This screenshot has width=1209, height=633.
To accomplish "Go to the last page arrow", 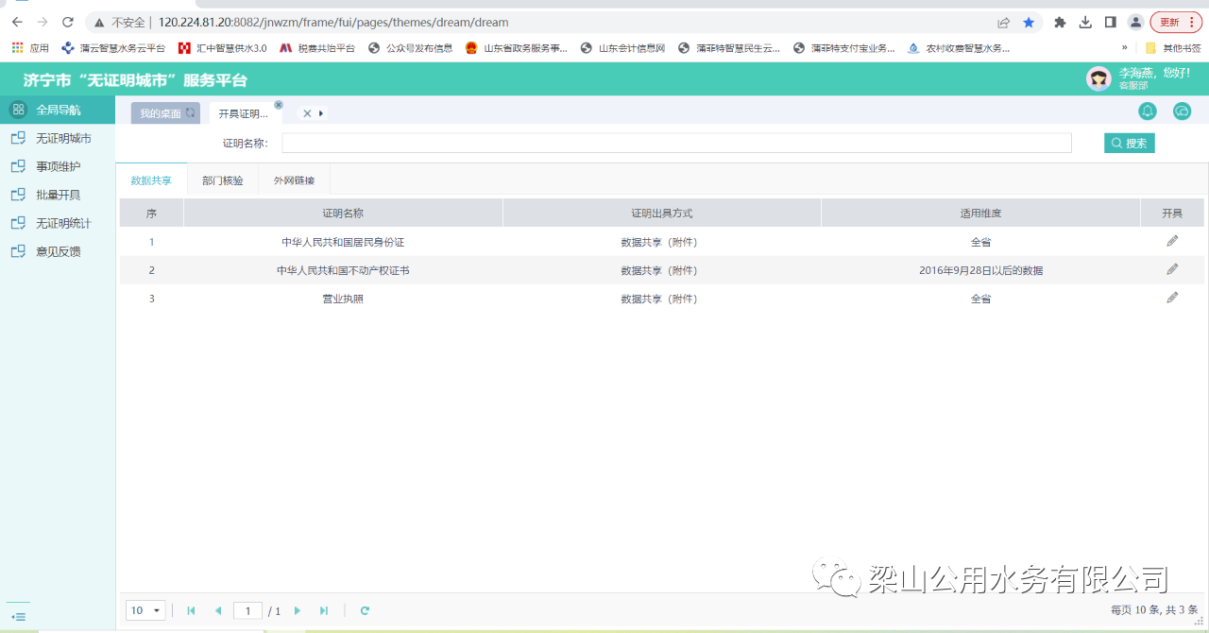I will click(x=324, y=611).
